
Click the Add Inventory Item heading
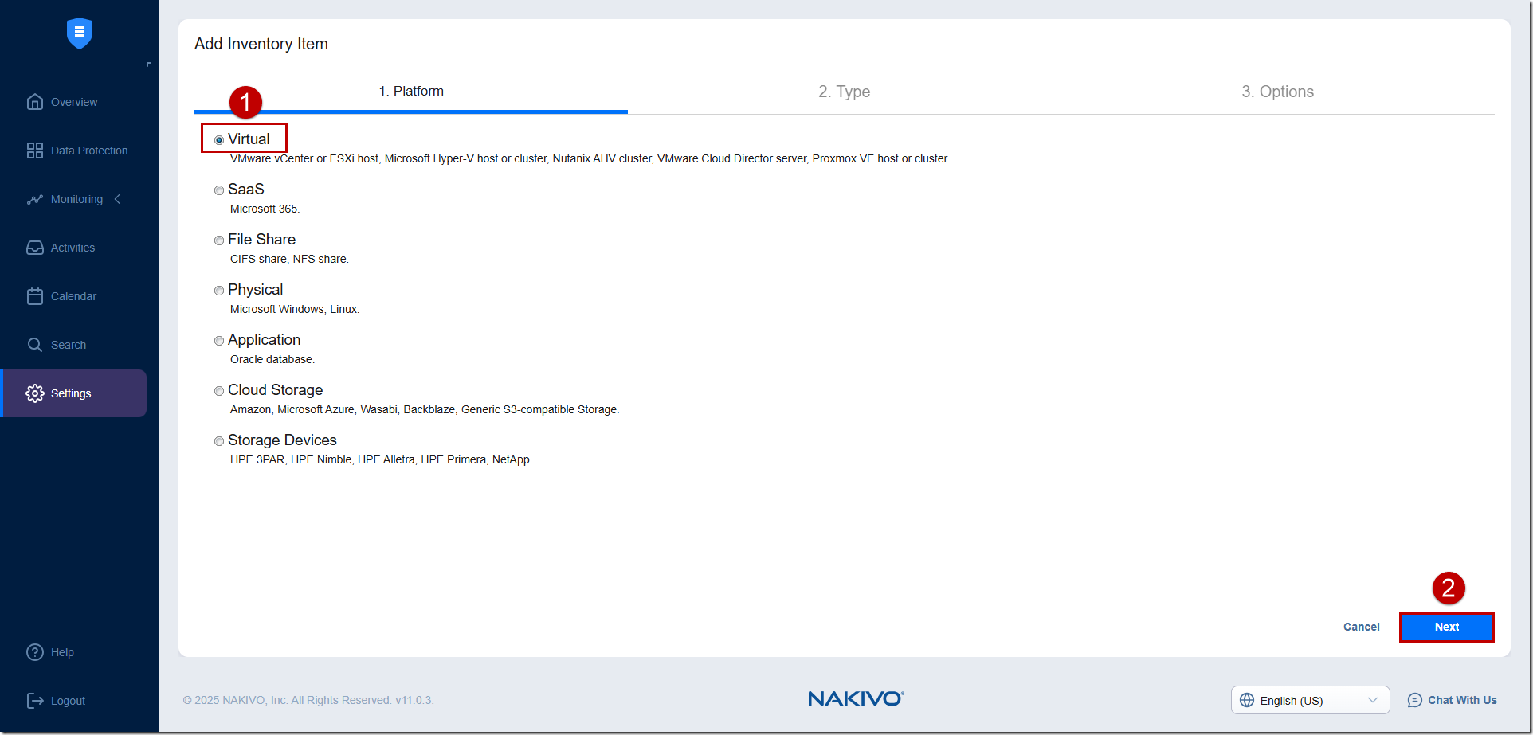(261, 44)
